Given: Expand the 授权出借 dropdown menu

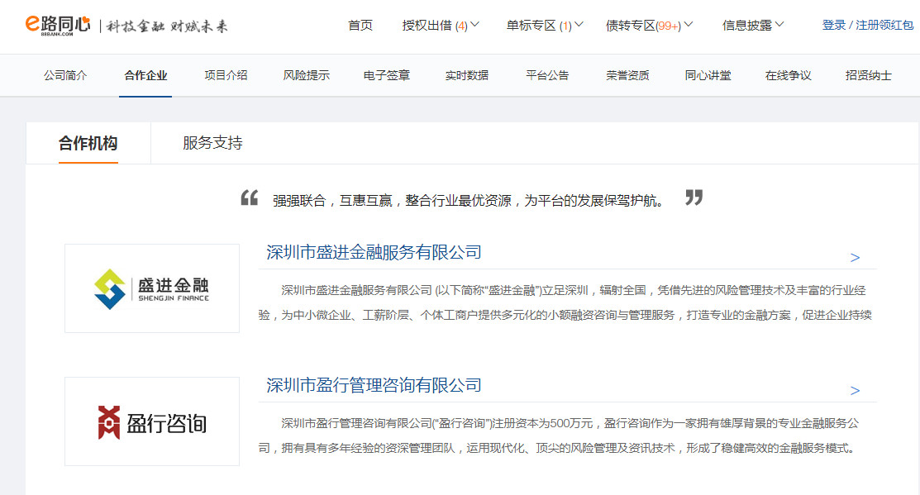Looking at the screenshot, I should pos(441,26).
